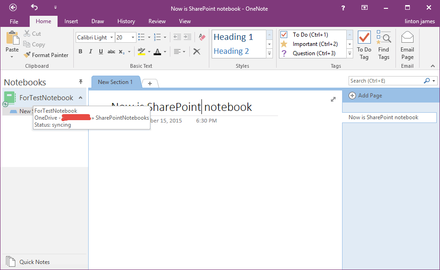Screen dimensions: 440x270
Task: Collapse the ForTestNotebook section list
Action: coord(81,97)
